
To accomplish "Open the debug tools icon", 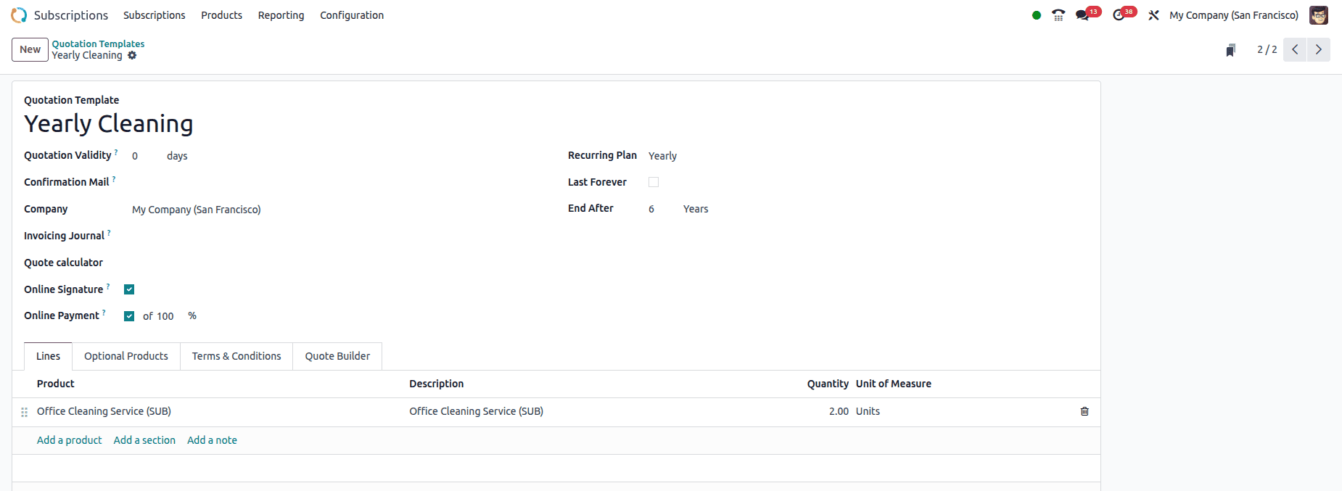I will (1153, 15).
